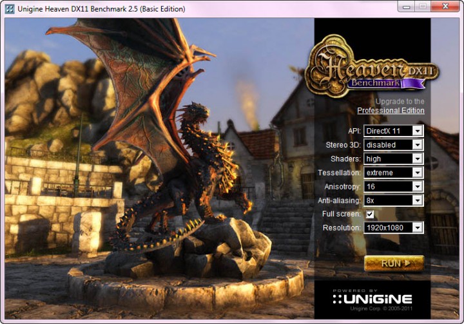464x324 pixels.
Task: Click the Anti-aliasing label text
Action: 339,200
